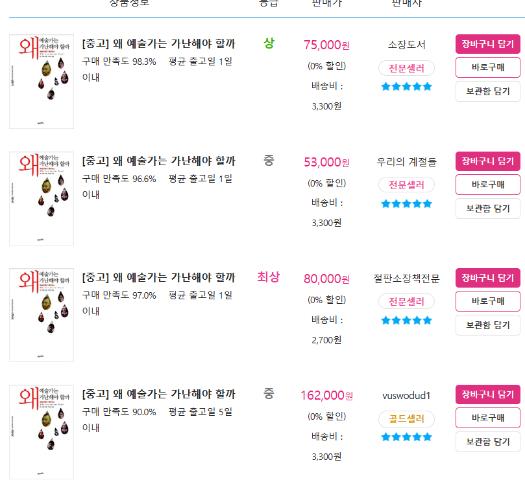Viewport: 525px width, 491px height.
Task: Save 80,000원 book using 보관함 담기
Action: tap(488, 325)
